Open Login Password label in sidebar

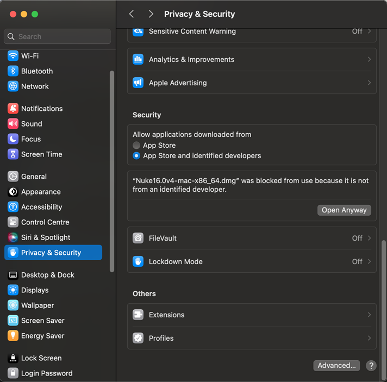pos(47,373)
